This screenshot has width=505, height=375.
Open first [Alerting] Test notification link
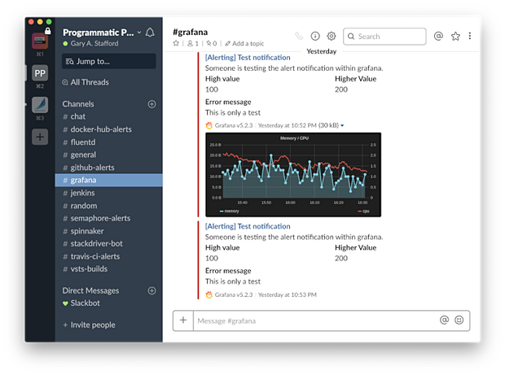(x=248, y=58)
